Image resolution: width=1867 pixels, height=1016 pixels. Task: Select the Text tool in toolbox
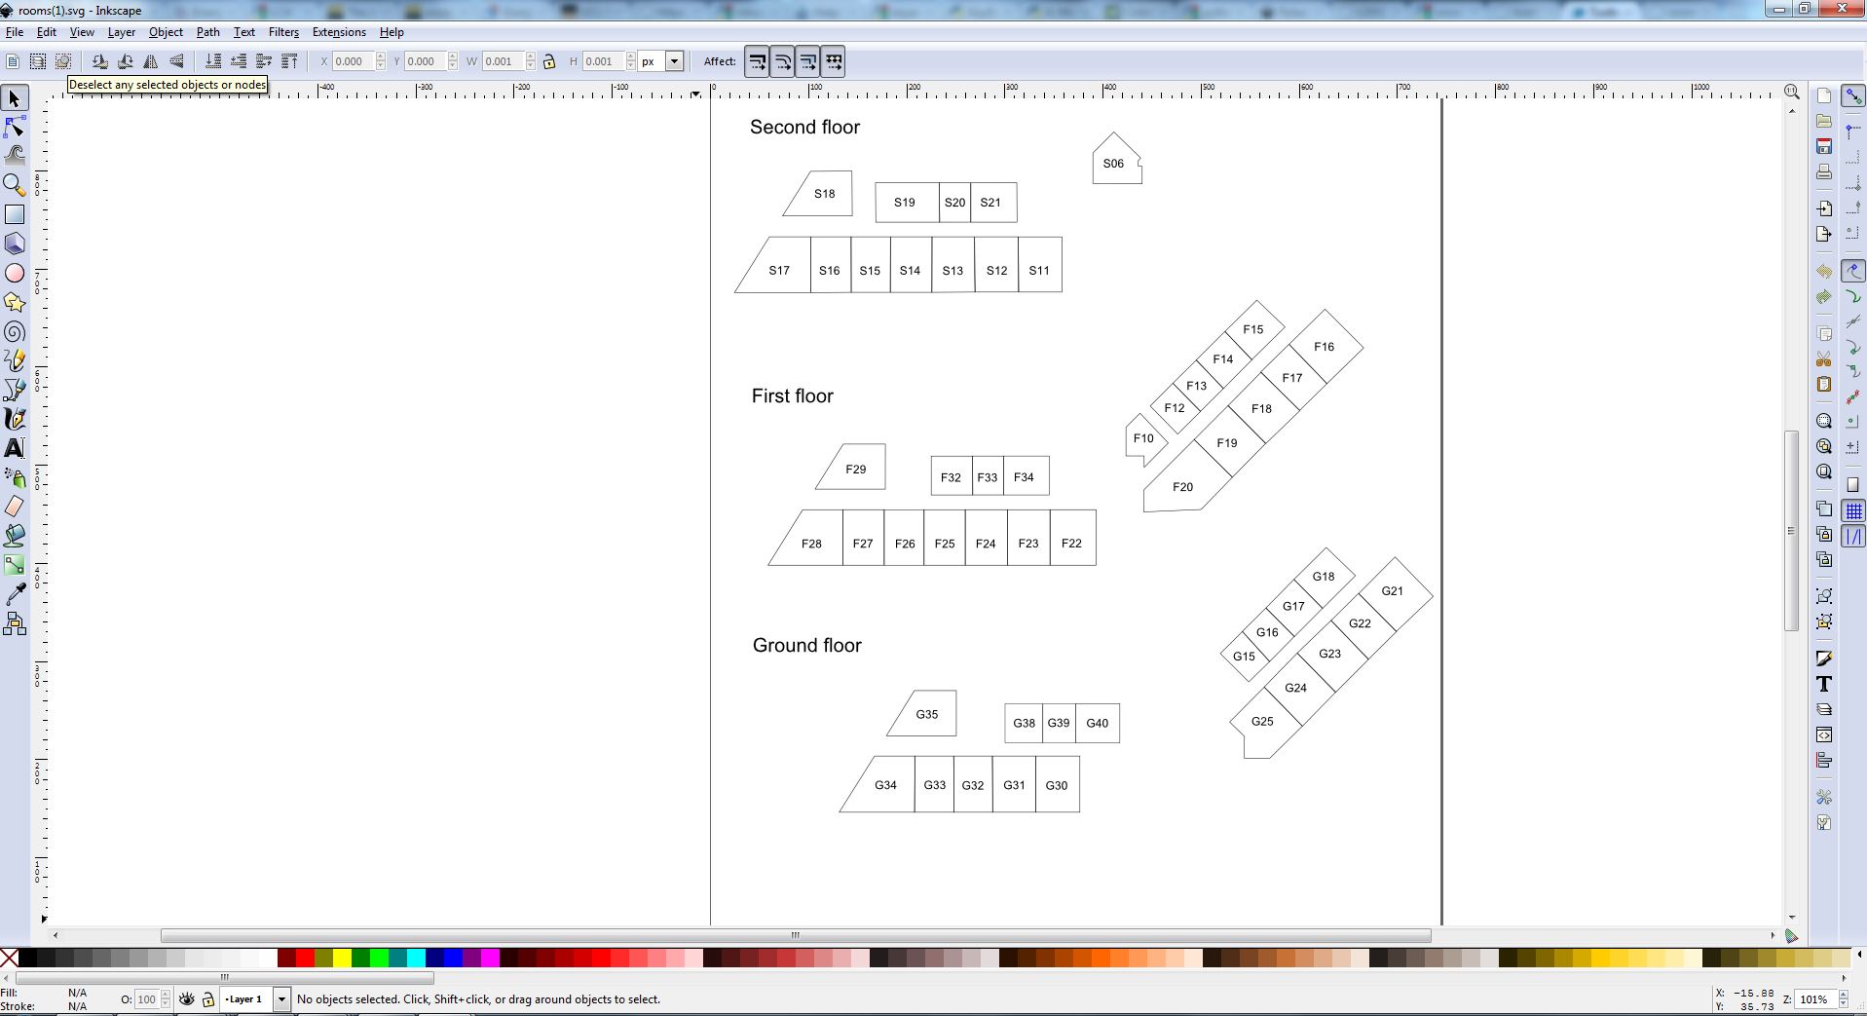15,448
